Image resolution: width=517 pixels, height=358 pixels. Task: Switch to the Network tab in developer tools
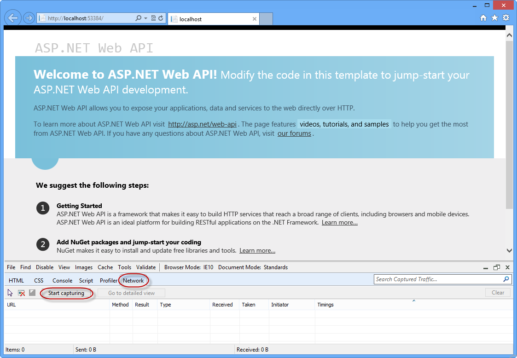coord(134,280)
